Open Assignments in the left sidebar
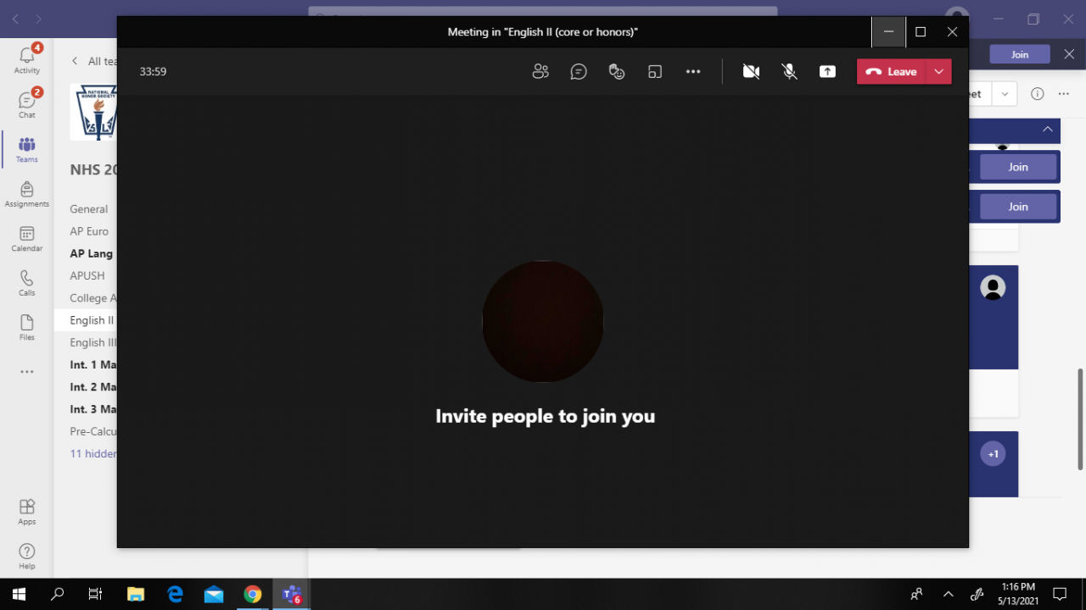The height and width of the screenshot is (610, 1086). 27,194
